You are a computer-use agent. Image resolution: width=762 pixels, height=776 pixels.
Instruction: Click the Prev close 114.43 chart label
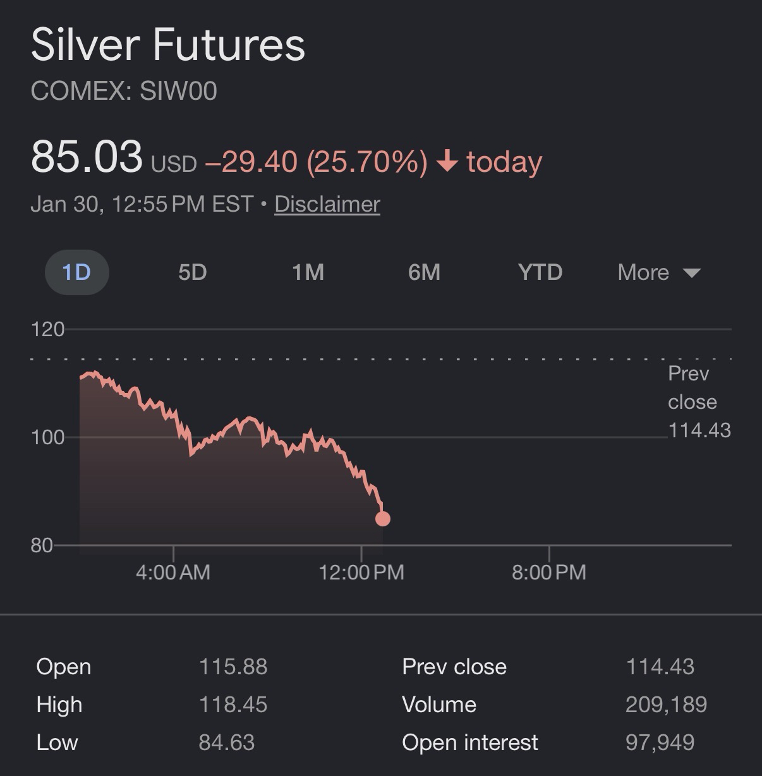tap(699, 402)
